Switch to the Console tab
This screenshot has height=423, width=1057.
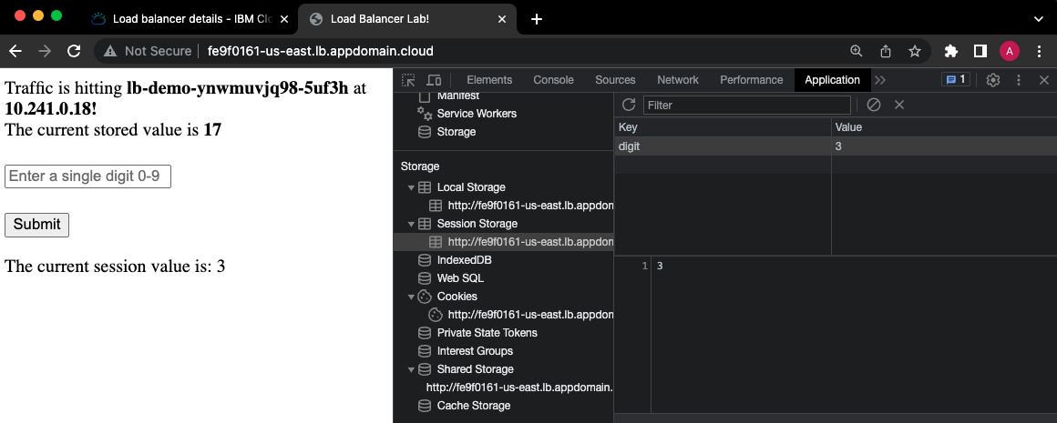pos(553,80)
